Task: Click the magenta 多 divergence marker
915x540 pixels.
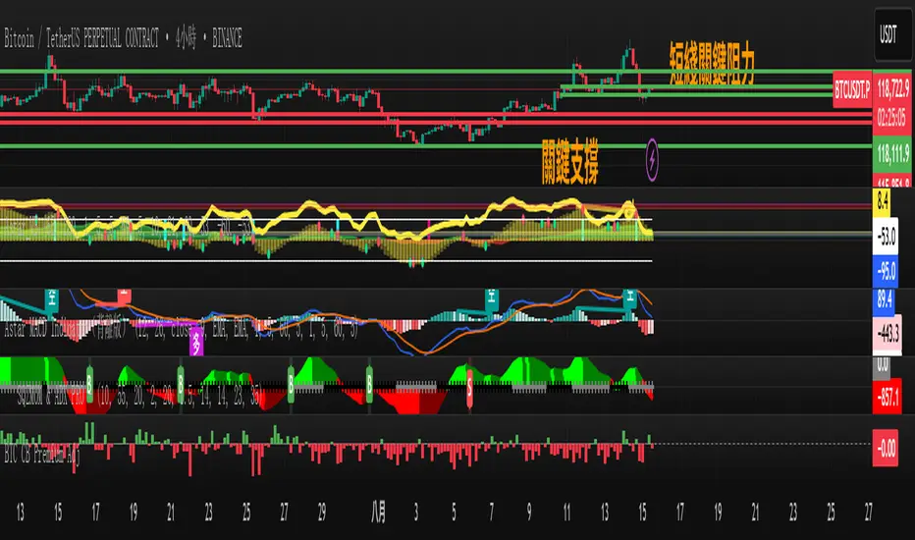Action: click(196, 342)
